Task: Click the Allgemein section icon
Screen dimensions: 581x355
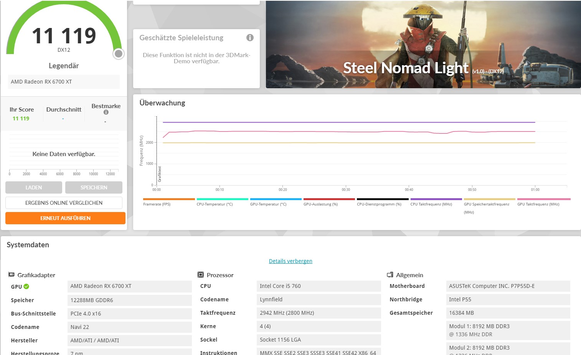Action: tap(390, 275)
